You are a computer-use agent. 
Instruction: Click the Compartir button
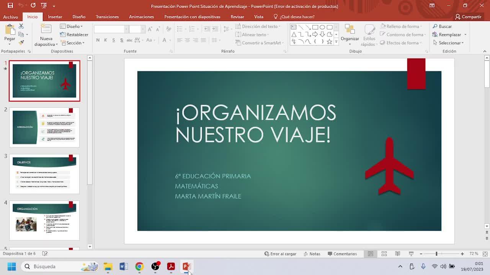(468, 17)
